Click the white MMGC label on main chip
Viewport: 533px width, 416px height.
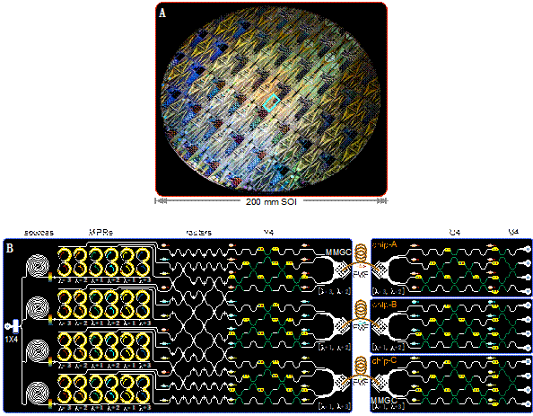[338, 252]
